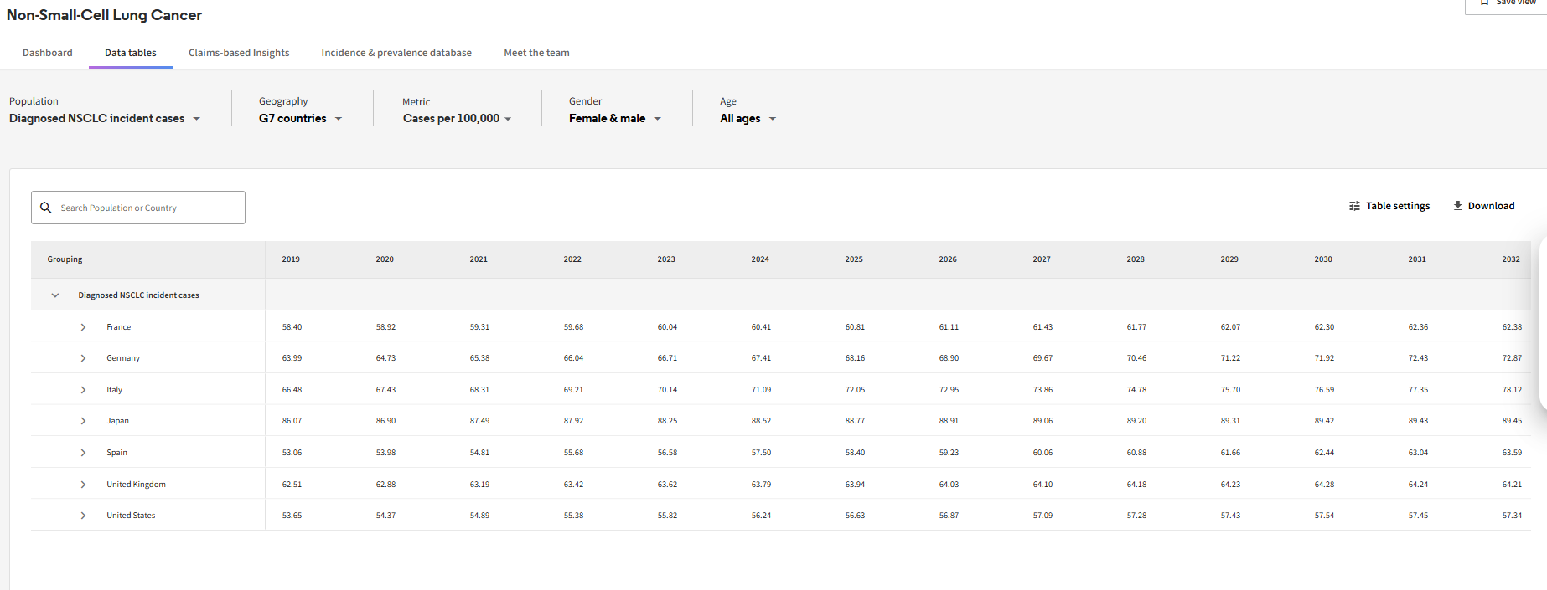Open the Geography G7 countries dropdown
The height and width of the screenshot is (590, 1547).
(x=300, y=119)
